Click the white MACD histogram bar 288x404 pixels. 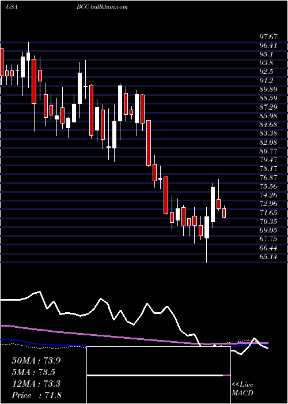coord(155,376)
